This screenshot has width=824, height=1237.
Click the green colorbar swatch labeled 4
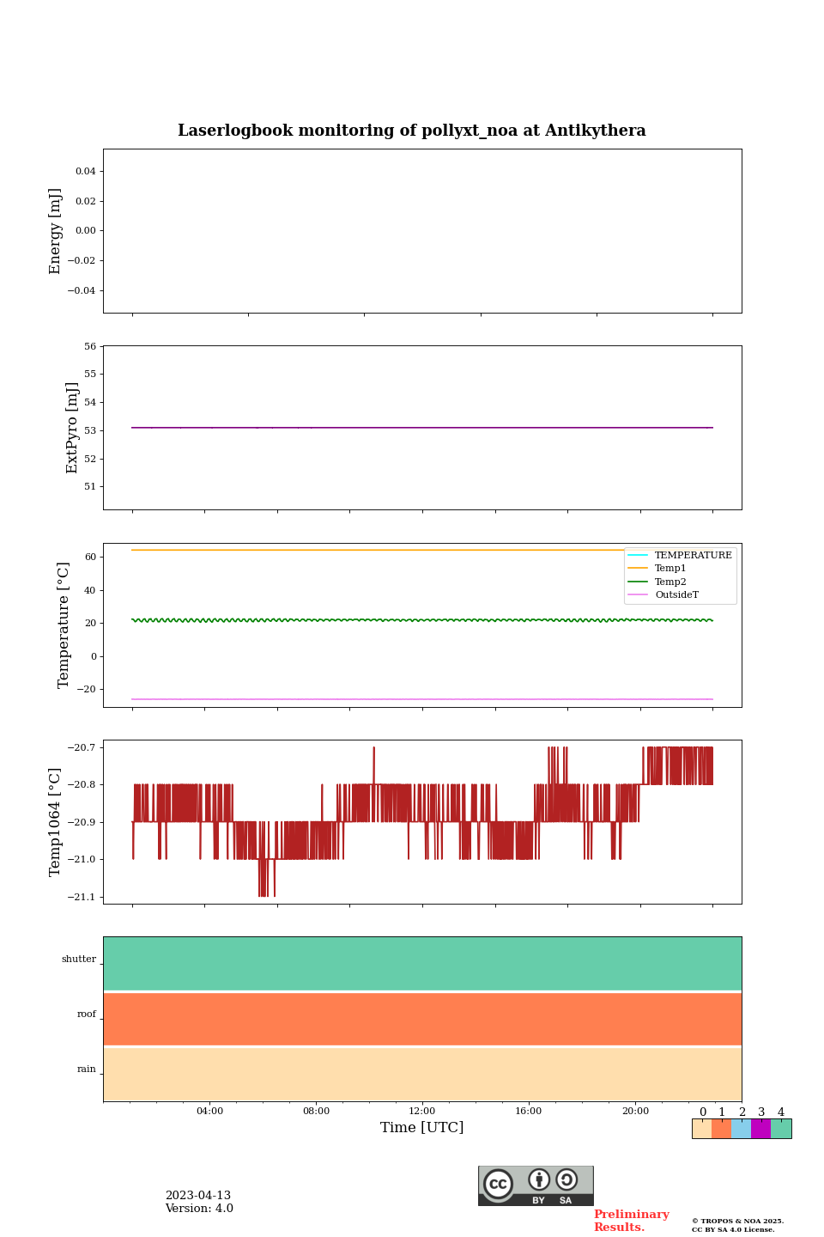coord(781,1129)
